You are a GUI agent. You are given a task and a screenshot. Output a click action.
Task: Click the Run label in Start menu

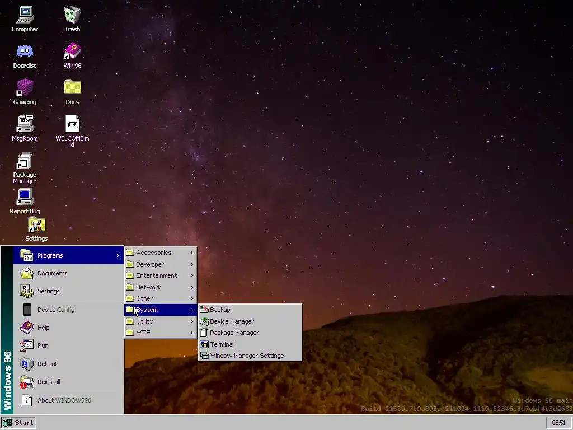coord(43,345)
